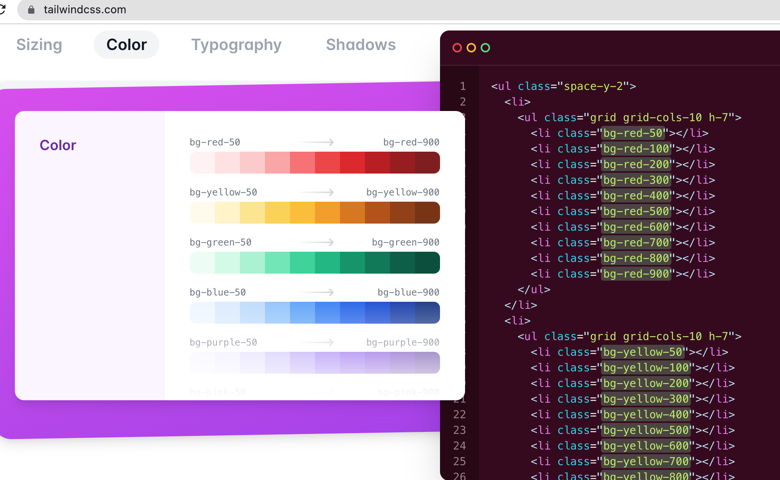
Task: Switch to the Shadows tab
Action: (x=361, y=45)
